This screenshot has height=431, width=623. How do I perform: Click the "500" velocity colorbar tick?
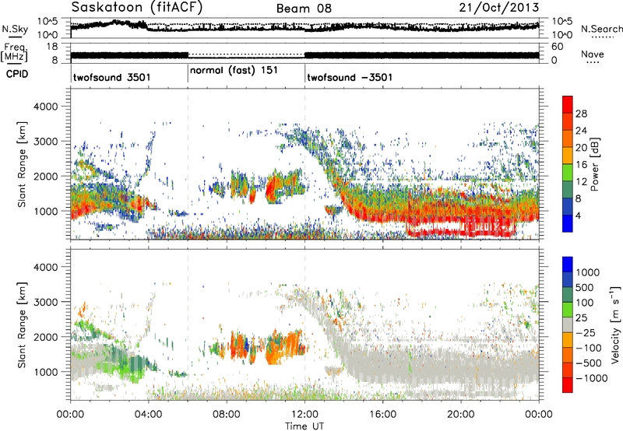(x=585, y=288)
